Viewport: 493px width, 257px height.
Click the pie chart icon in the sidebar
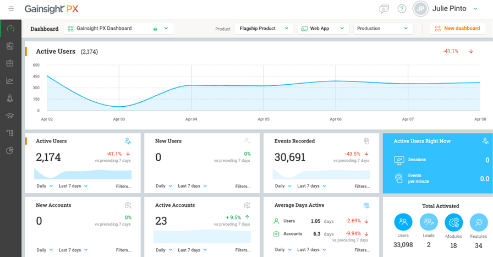coord(10,150)
